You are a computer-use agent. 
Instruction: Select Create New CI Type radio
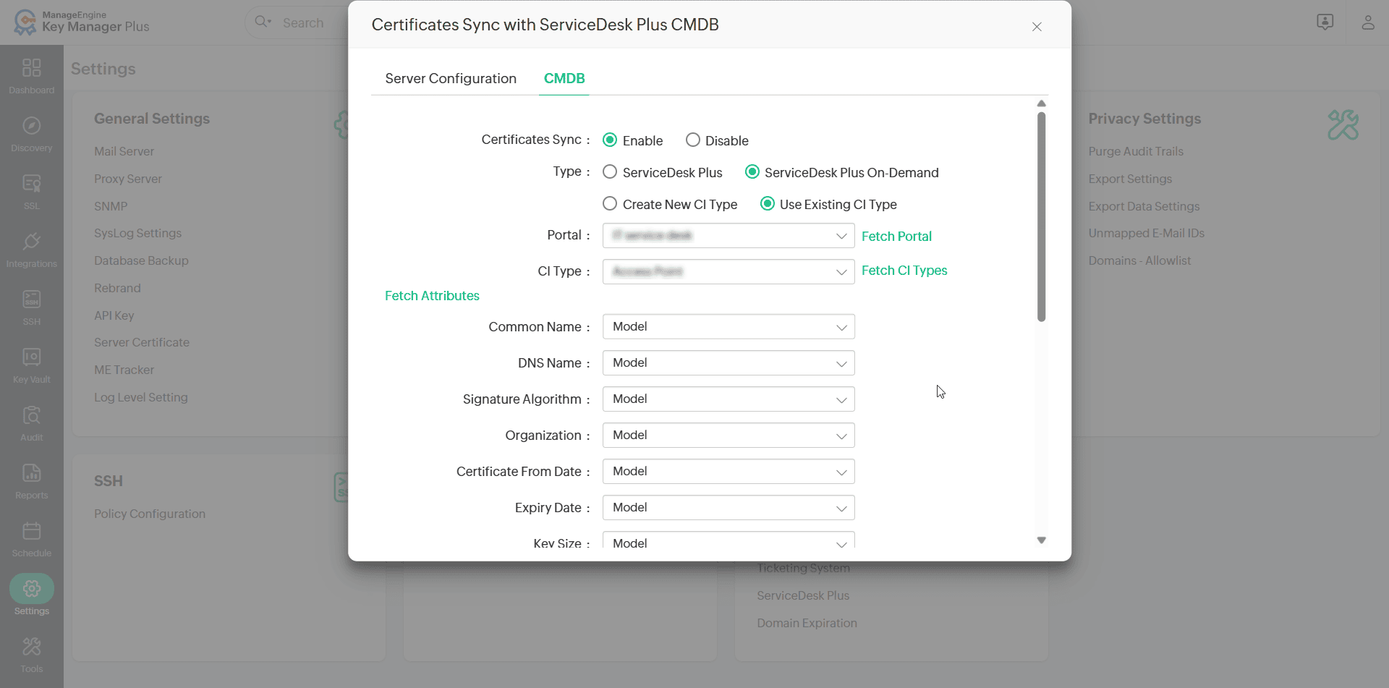tap(610, 203)
